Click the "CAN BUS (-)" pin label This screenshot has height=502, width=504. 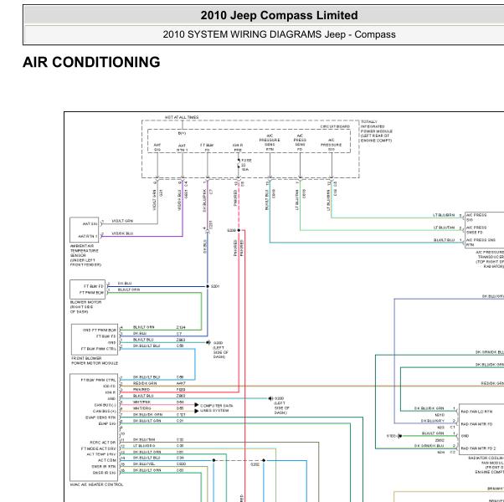pyautogui.click(x=105, y=405)
